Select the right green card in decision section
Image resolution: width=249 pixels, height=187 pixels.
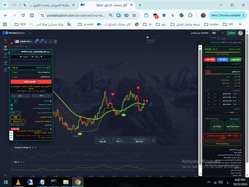[x=233, y=126]
